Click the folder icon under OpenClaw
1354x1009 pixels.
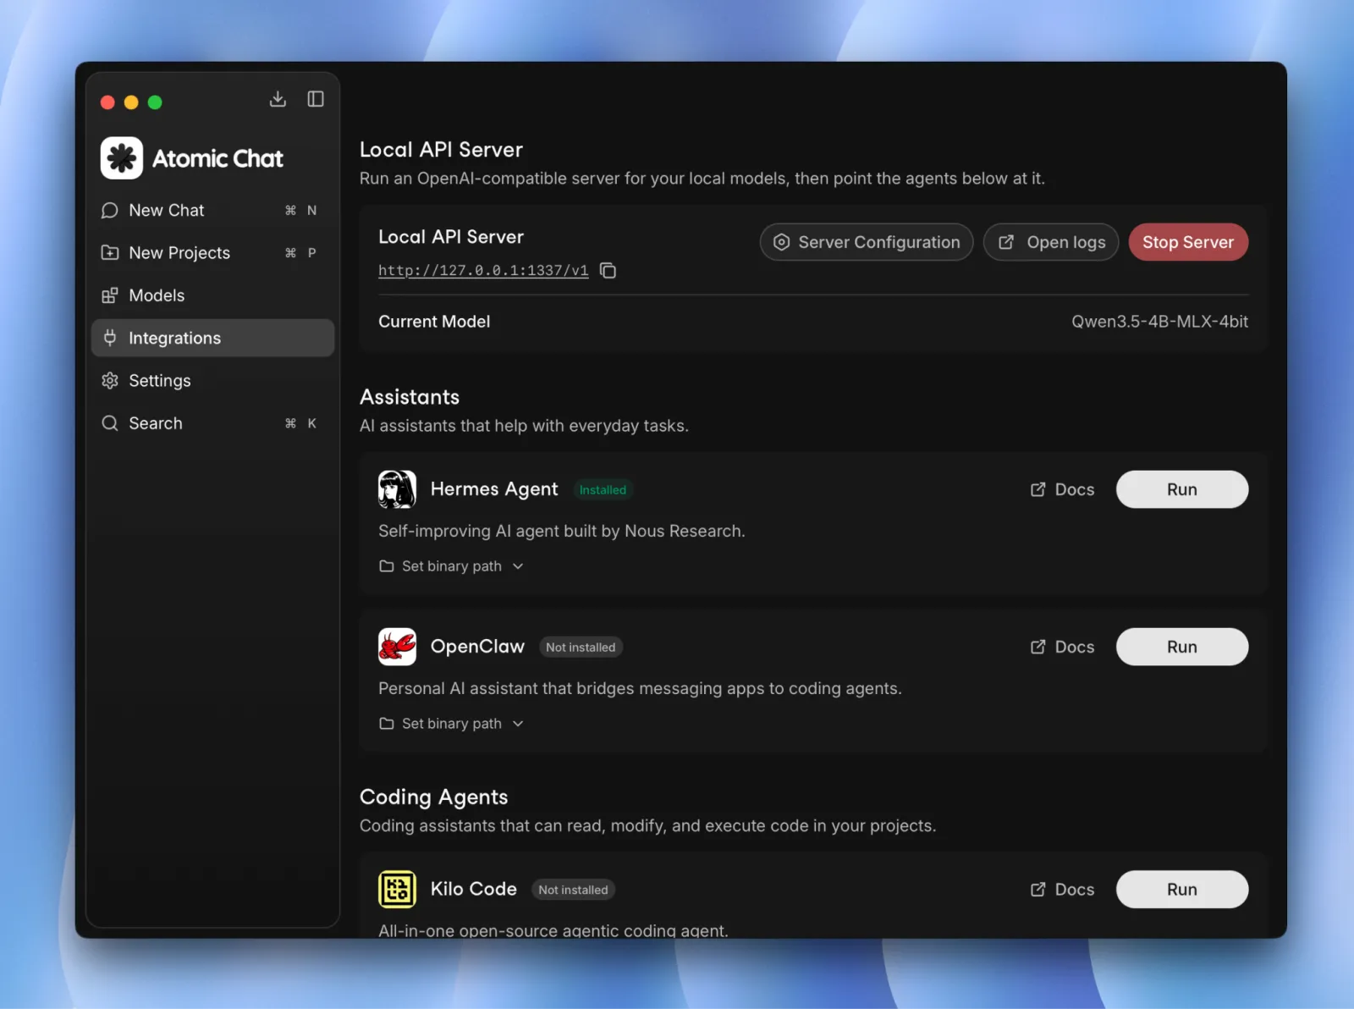point(387,724)
